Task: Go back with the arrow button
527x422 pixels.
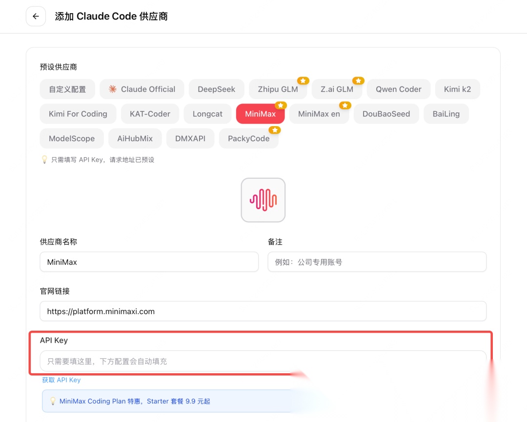Action: point(36,16)
